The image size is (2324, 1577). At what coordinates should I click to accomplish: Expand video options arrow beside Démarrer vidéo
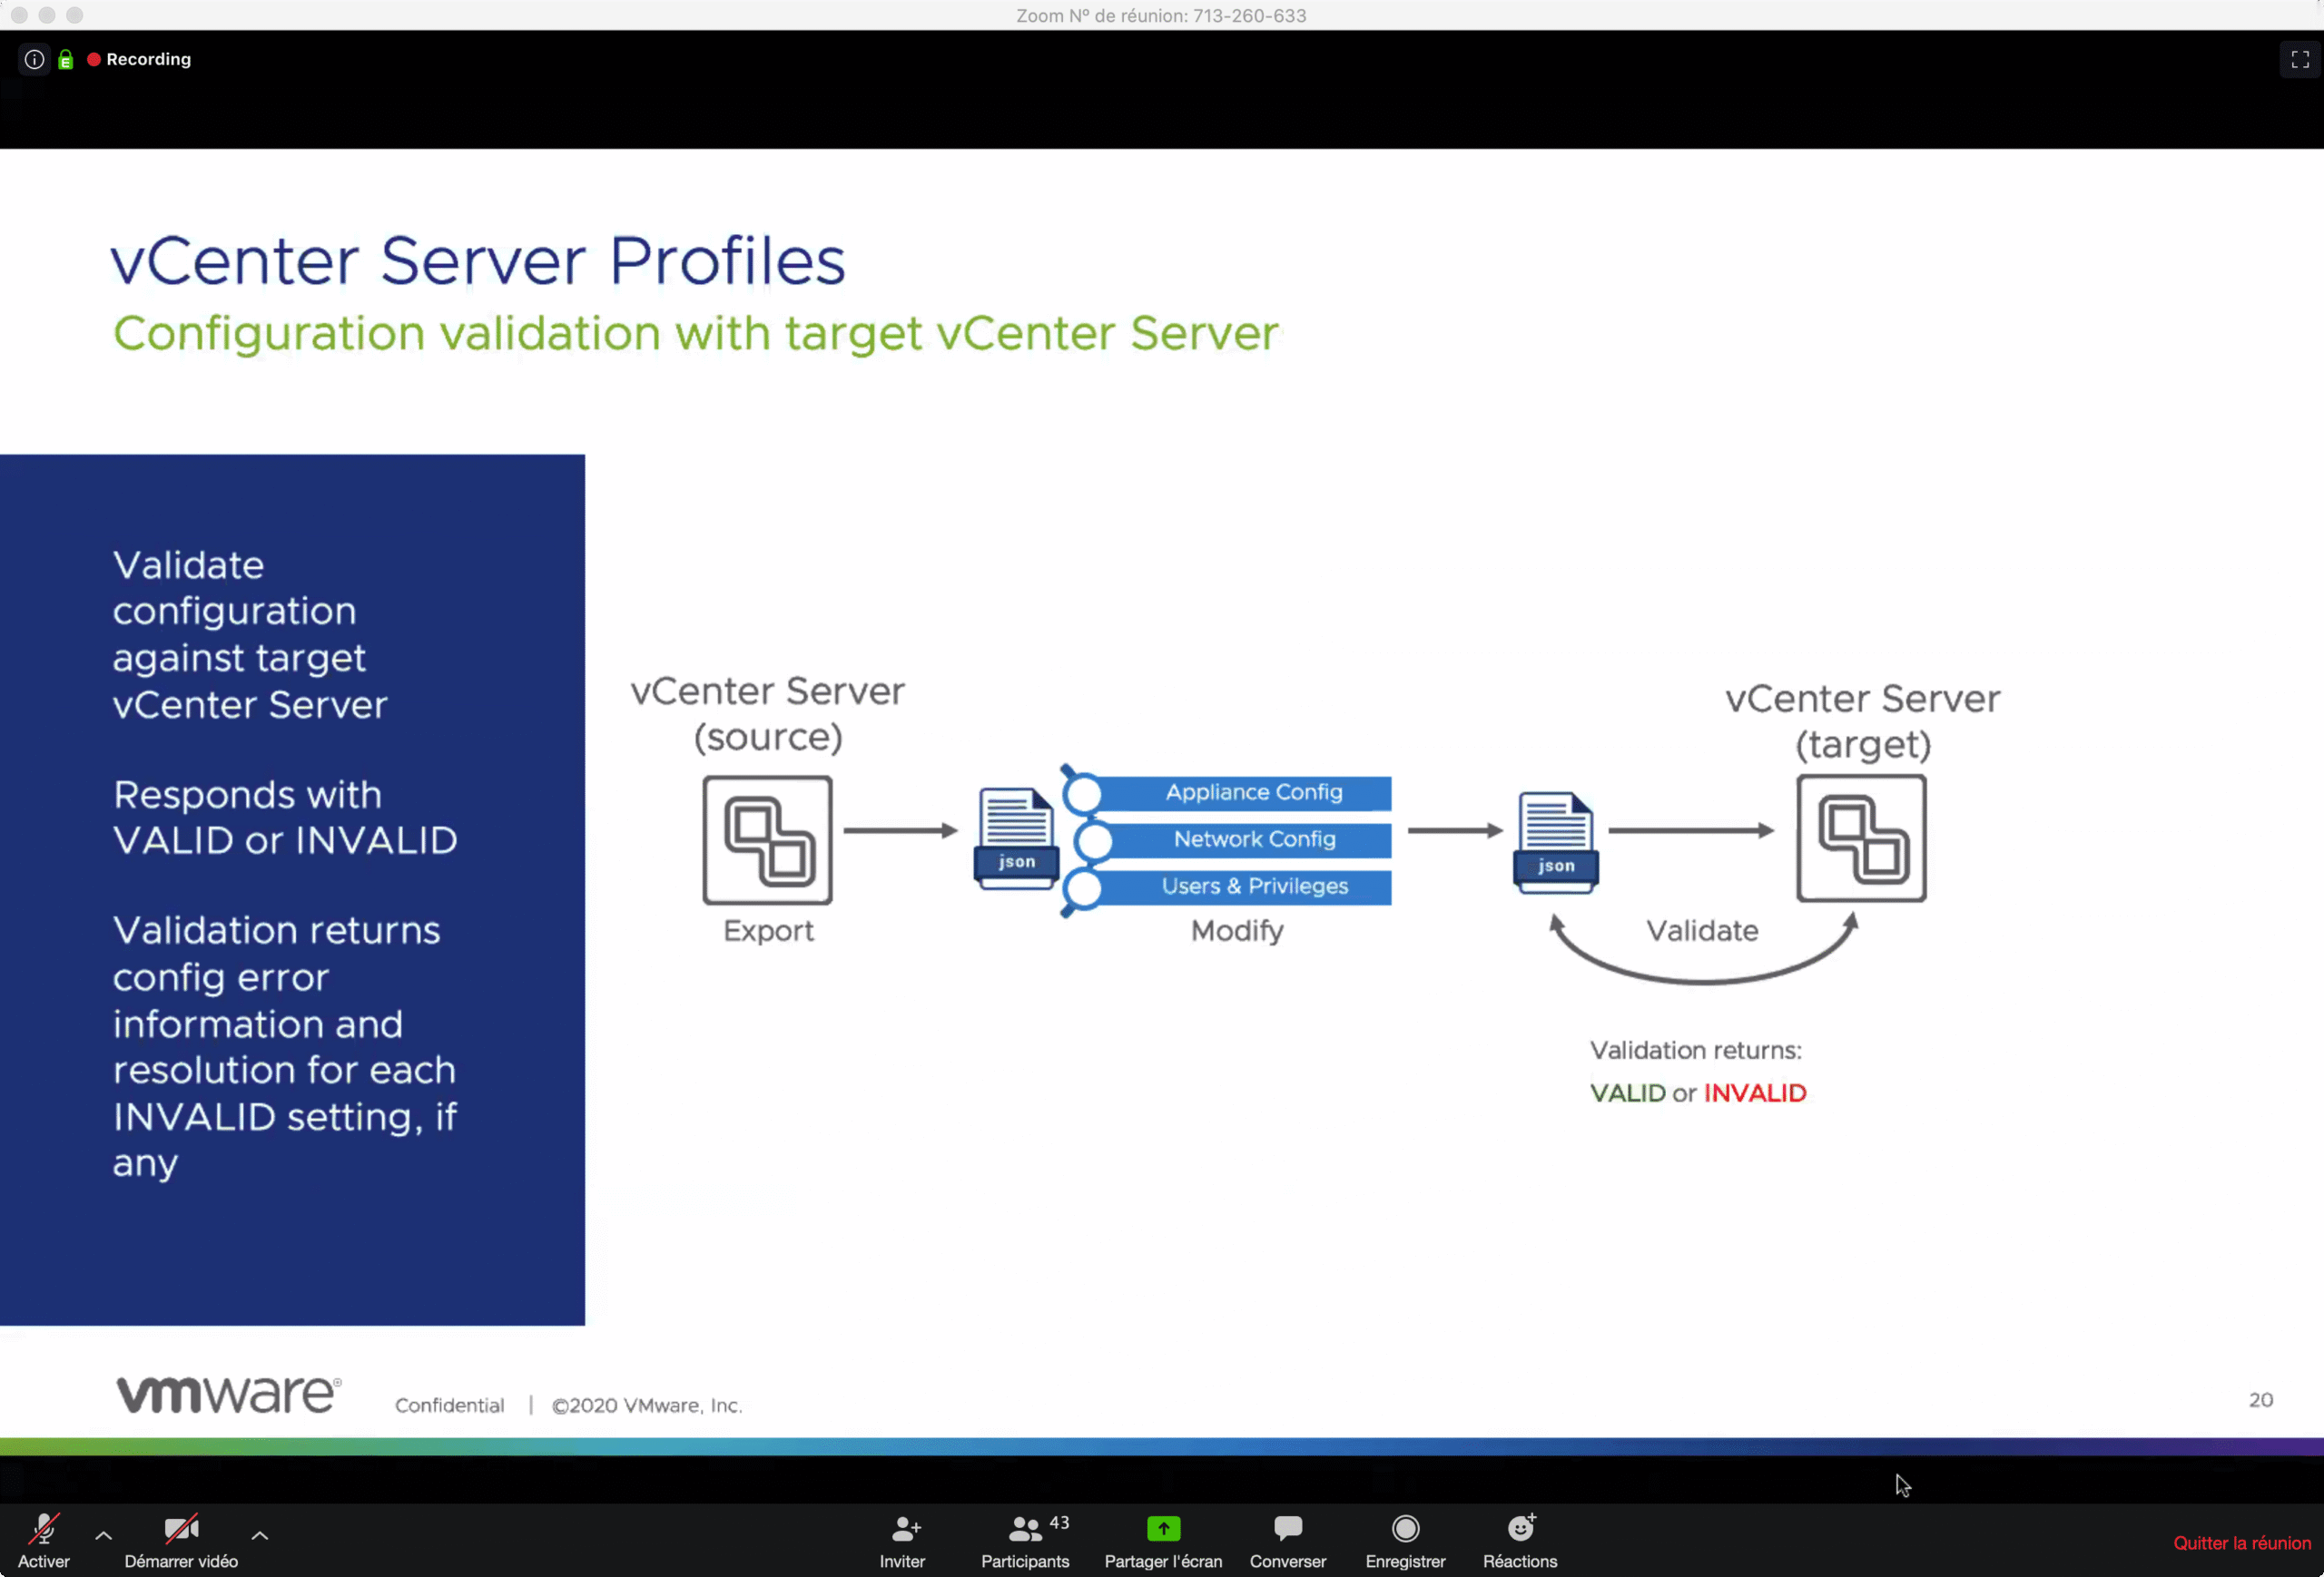(x=260, y=1535)
